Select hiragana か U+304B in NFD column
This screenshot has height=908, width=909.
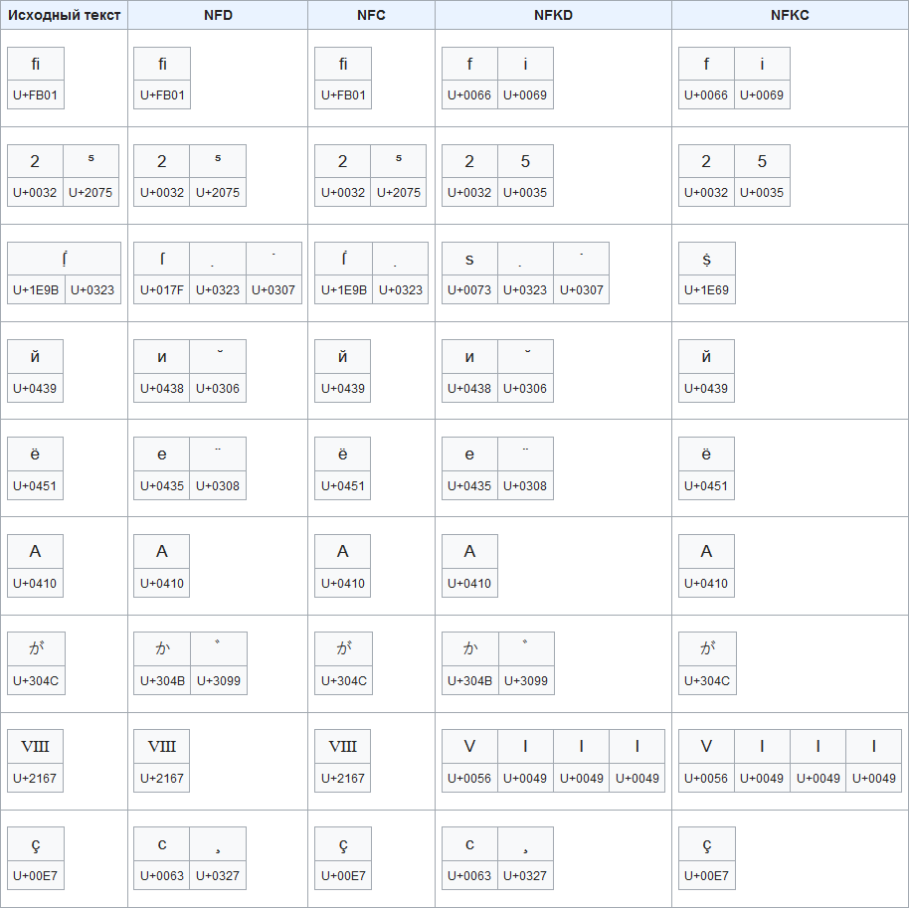[162, 663]
